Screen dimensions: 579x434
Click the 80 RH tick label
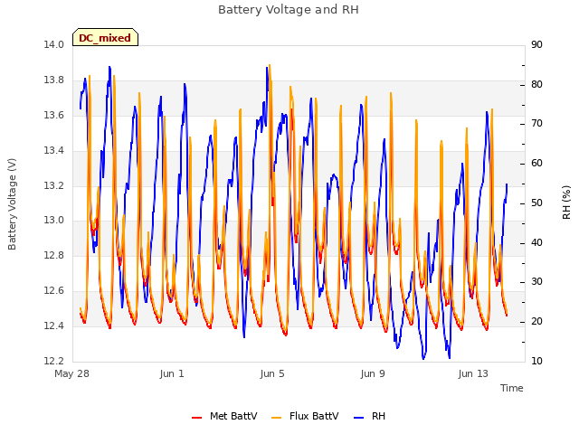tap(536, 84)
